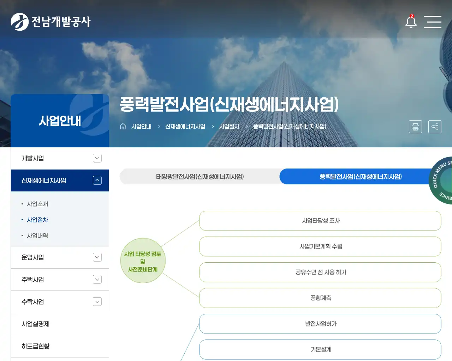
Task: Click 풍력발전사업 breadcrumb item
Action: [x=290, y=126]
